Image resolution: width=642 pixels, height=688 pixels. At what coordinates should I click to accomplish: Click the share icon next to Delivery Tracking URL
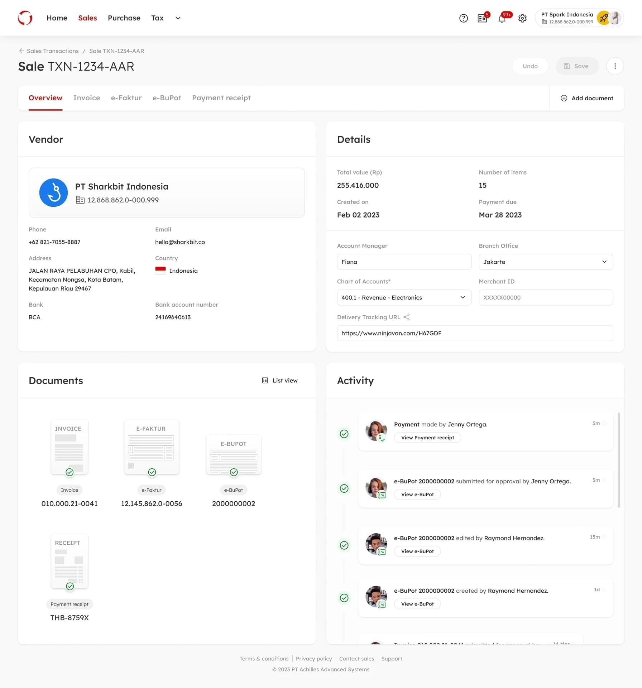pyautogui.click(x=406, y=317)
